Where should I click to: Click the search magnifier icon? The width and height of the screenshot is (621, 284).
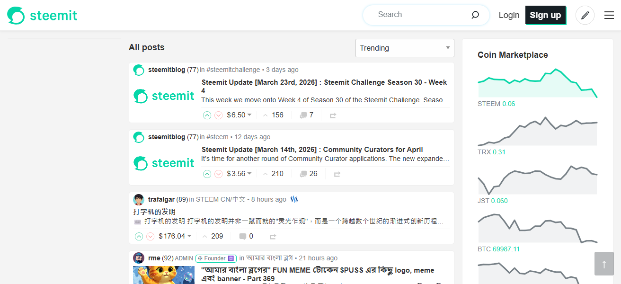pyautogui.click(x=475, y=15)
